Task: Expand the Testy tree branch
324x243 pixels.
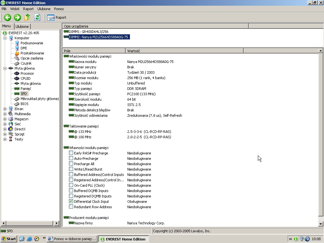Action: click(x=5, y=139)
